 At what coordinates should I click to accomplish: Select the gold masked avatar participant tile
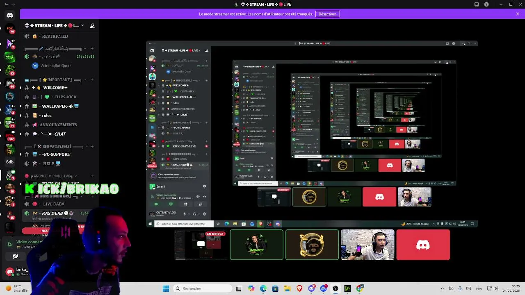tap(312, 245)
